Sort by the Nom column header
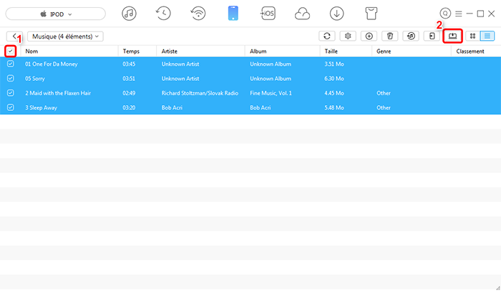 click(x=31, y=51)
